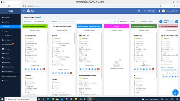Click the Bandicam record icon in taskbar
This screenshot has height=101, width=180.
[x=94, y=99]
